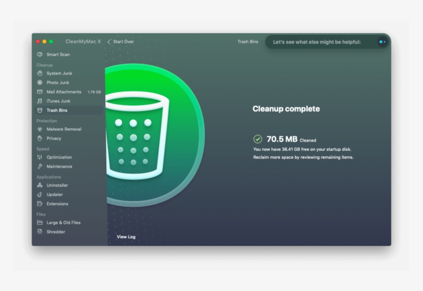Viewport: 423px width, 291px height.
Task: Click the System Junk sidebar icon
Action: [x=40, y=73]
